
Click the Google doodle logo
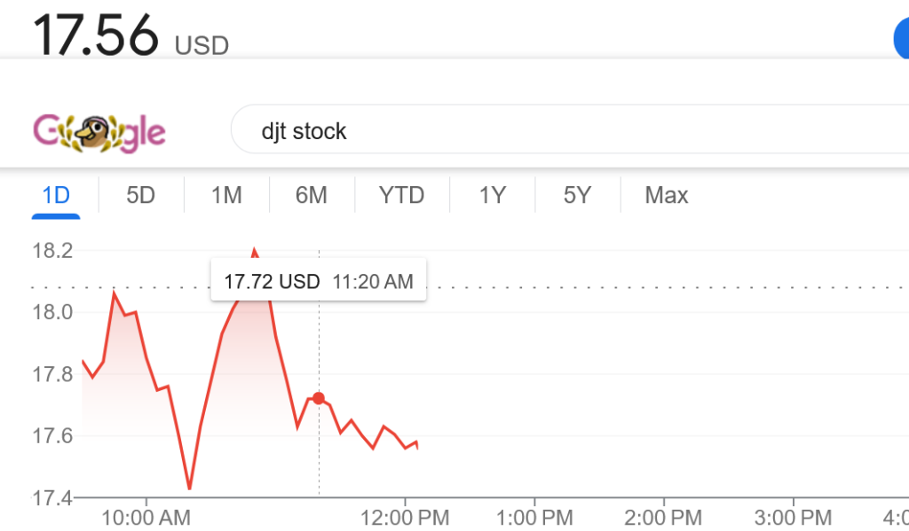99,133
